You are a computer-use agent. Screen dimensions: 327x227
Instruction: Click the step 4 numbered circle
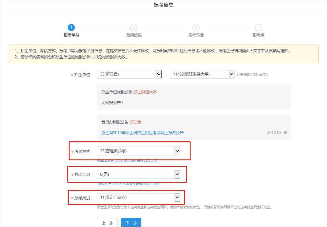(258, 28)
